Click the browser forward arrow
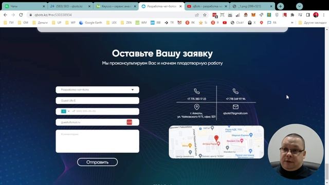The height and width of the screenshot is (185, 329). 13,15
